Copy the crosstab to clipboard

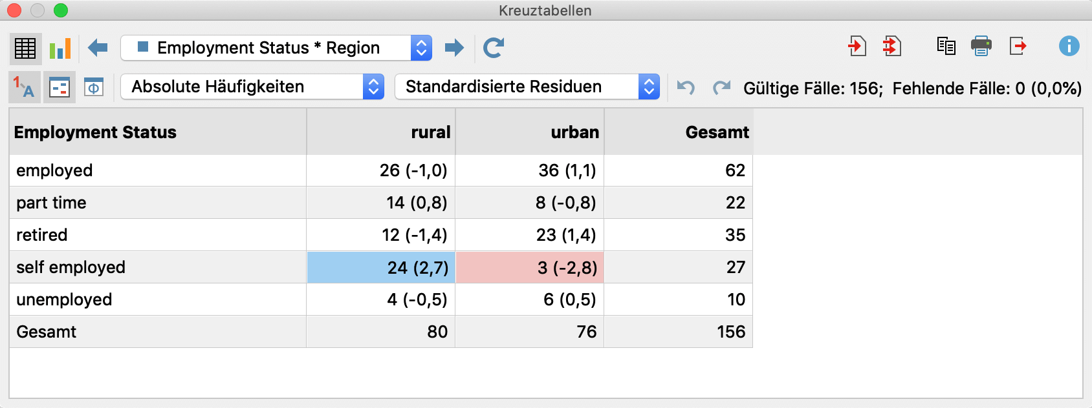pyautogui.click(x=946, y=46)
